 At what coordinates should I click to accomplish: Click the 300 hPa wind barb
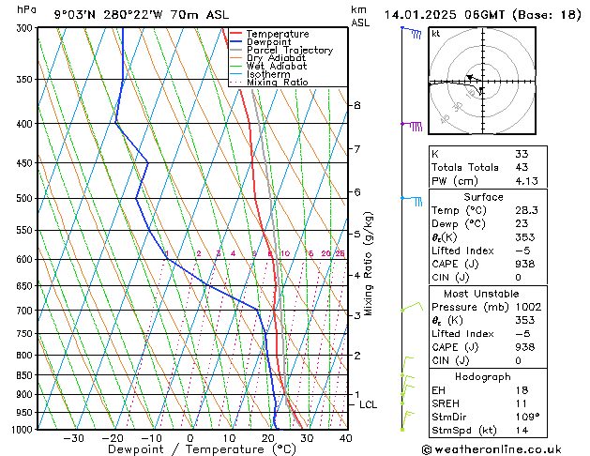(411, 33)
